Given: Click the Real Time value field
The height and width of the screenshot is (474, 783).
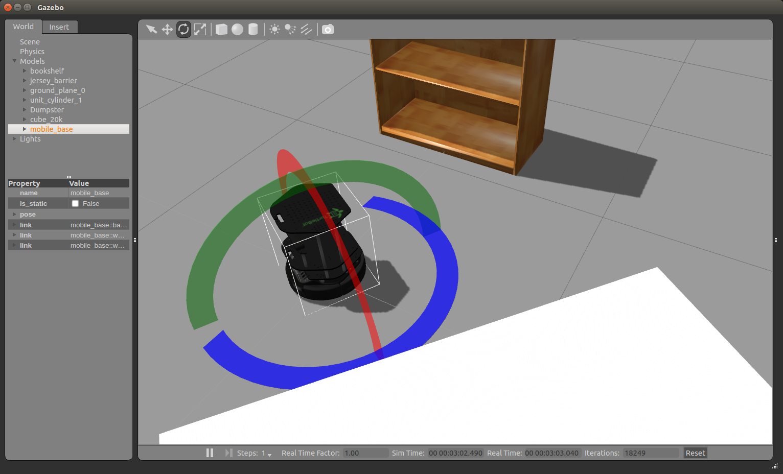Looking at the screenshot, I should pos(552,453).
